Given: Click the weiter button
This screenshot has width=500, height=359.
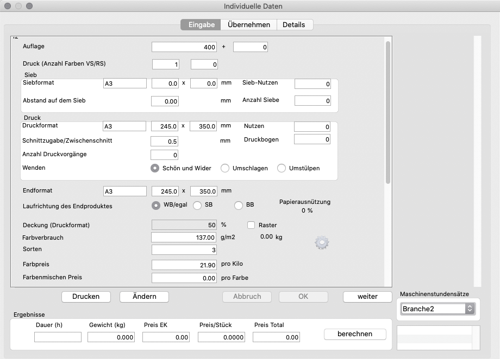Looking at the screenshot, I should click(367, 297).
